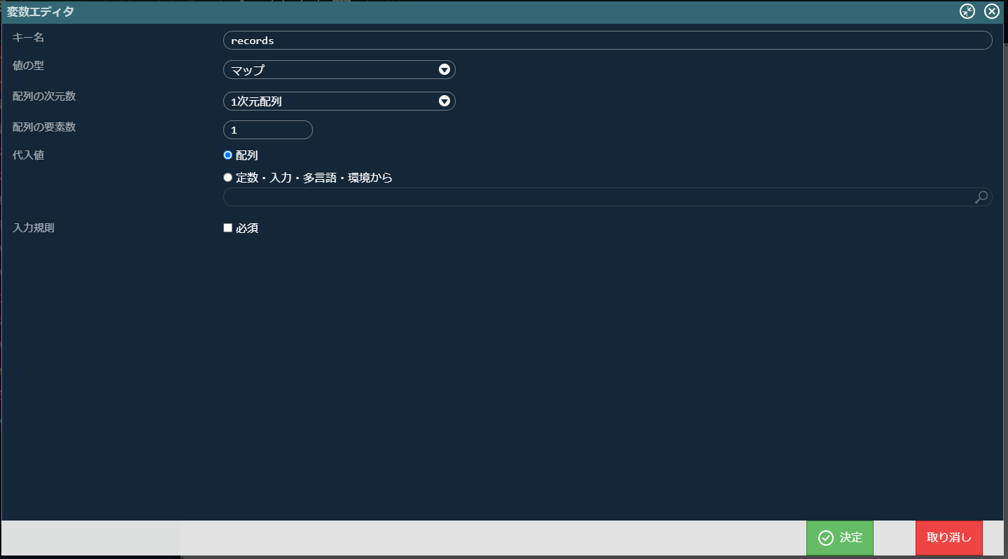Click the 入力規則 label
The width and height of the screenshot is (1008, 559).
[34, 228]
